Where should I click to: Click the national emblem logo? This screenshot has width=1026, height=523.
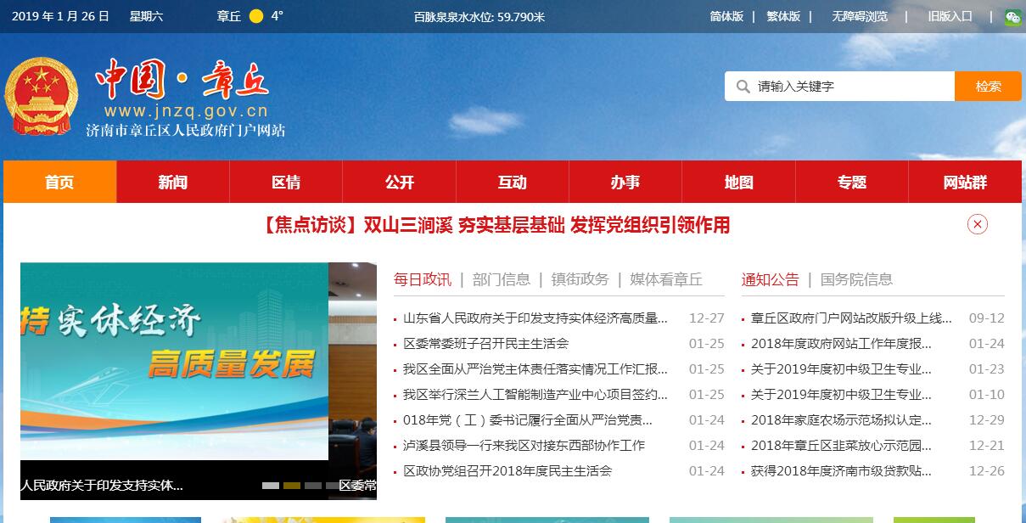[41, 97]
